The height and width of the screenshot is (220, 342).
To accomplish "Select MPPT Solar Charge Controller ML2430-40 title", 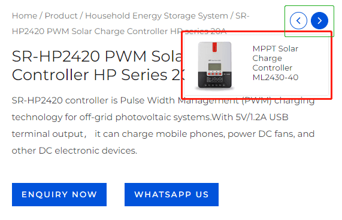I will [x=276, y=63].
